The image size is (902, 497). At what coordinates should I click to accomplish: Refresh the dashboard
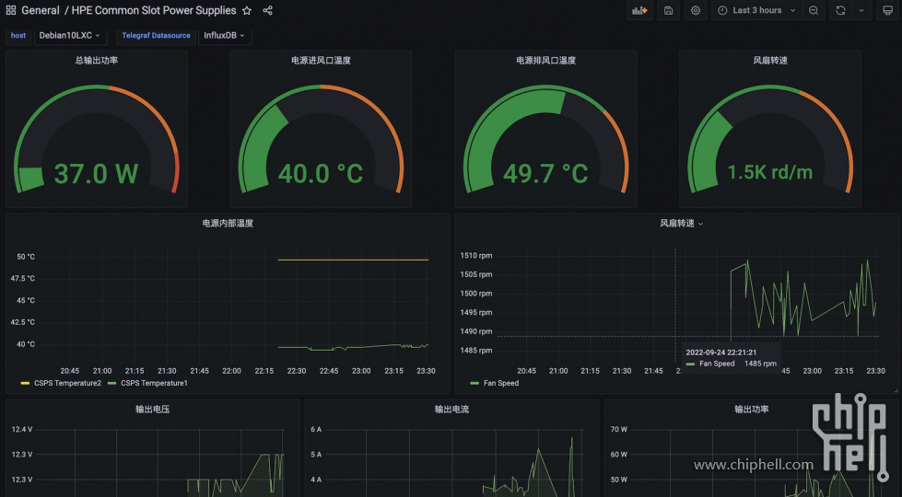tap(840, 10)
